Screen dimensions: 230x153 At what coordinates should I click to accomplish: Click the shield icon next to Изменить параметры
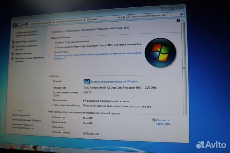click(x=154, y=120)
